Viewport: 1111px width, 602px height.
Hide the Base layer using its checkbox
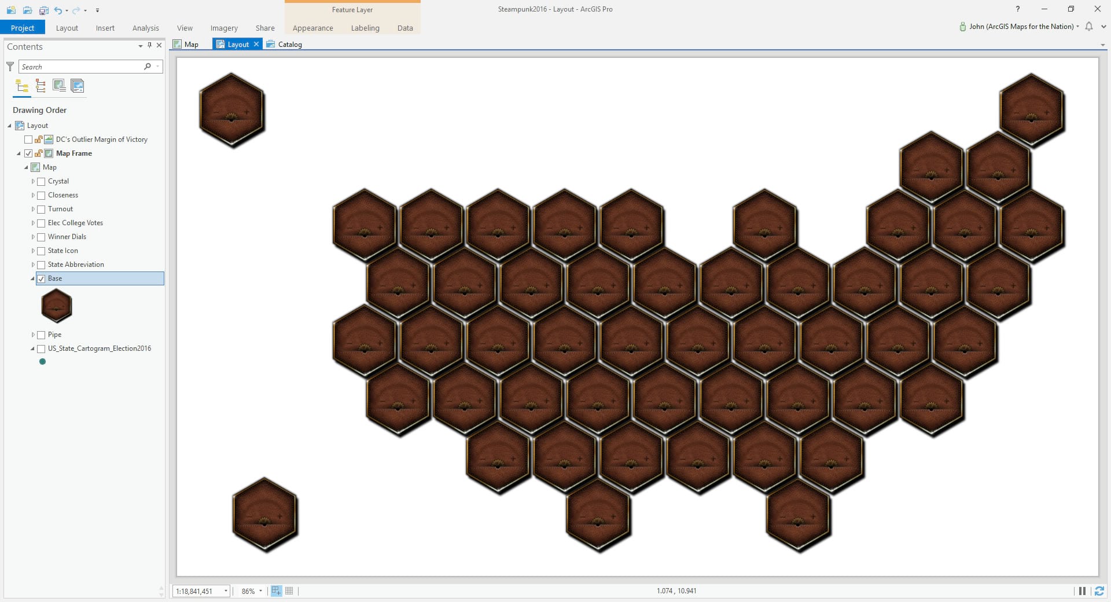click(41, 279)
